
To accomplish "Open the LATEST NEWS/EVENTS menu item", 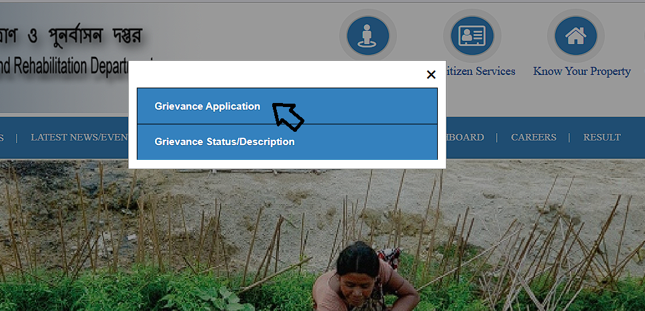I will coord(80,138).
